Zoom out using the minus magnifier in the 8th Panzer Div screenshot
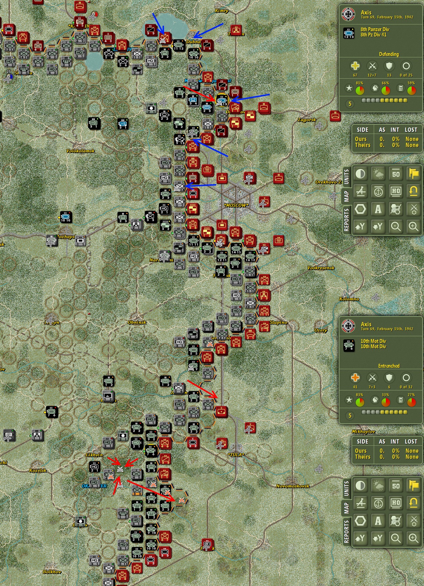424x586 pixels. (x=396, y=226)
